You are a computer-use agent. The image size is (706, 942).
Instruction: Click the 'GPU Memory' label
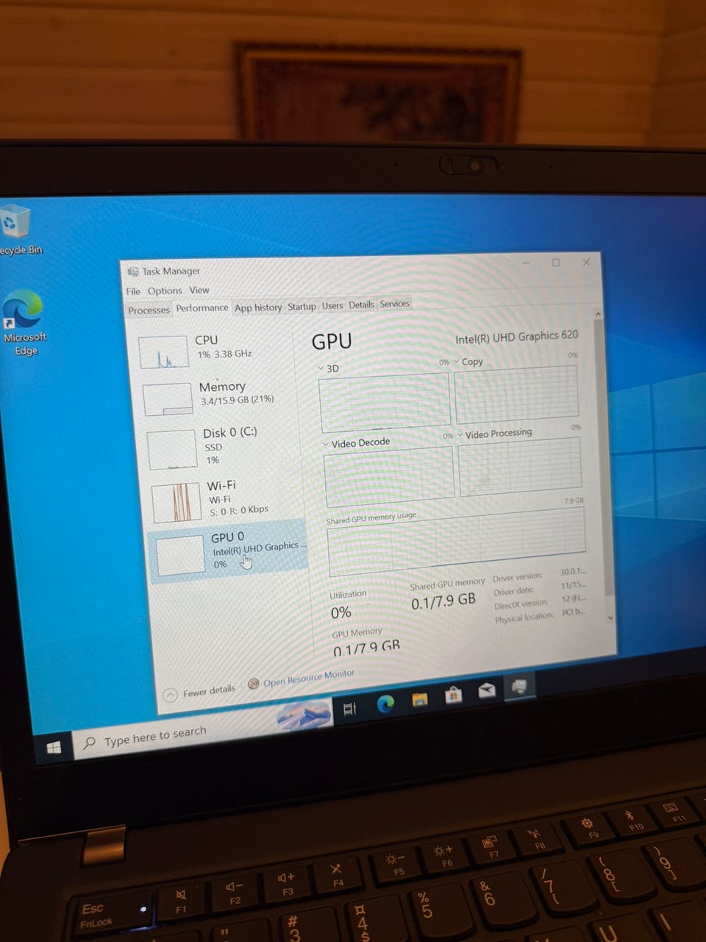pos(357,633)
